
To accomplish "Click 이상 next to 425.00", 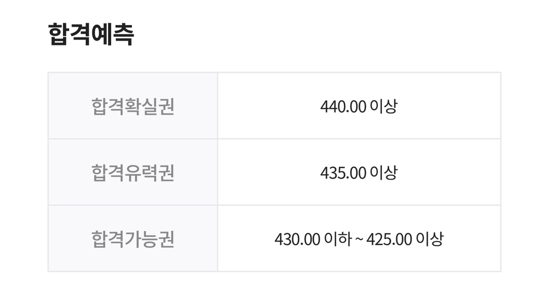I will [430, 239].
